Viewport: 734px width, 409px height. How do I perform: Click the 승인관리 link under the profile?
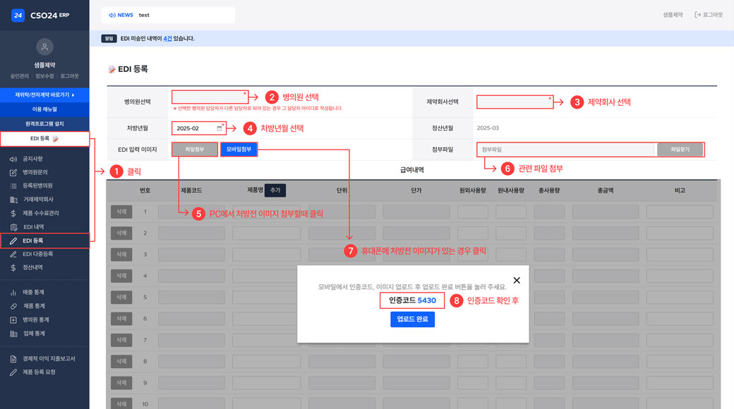(x=20, y=76)
